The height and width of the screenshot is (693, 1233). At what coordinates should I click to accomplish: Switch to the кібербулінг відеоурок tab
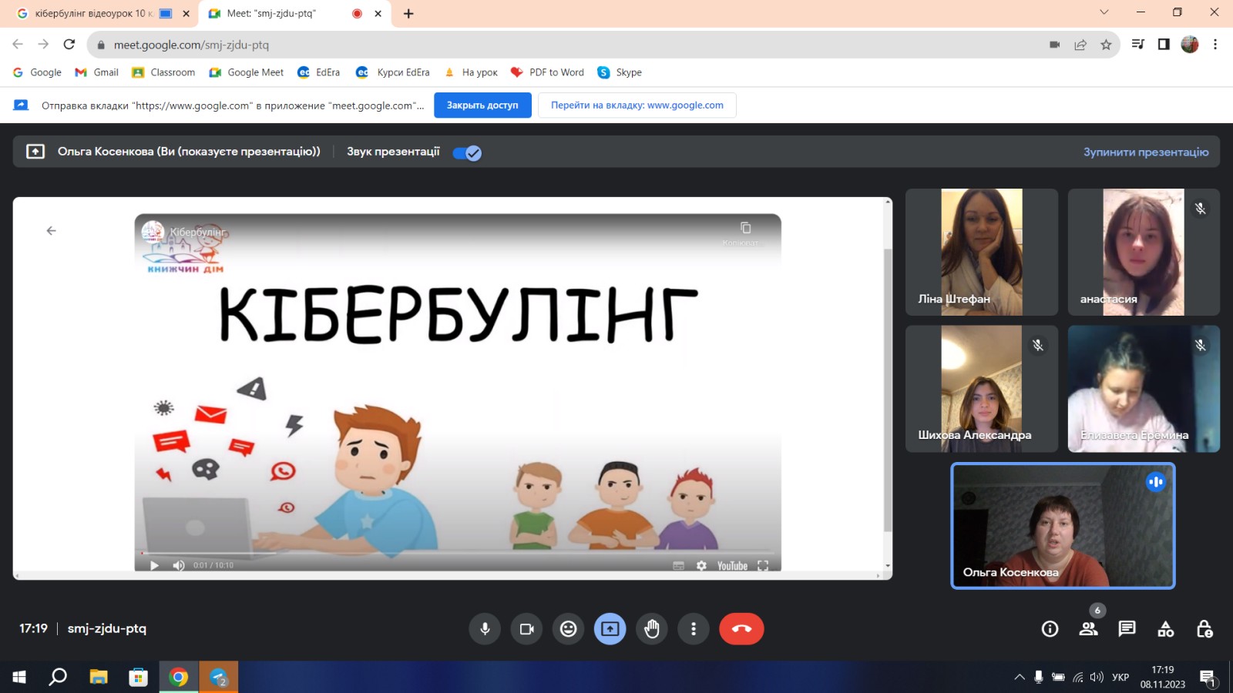(x=92, y=13)
